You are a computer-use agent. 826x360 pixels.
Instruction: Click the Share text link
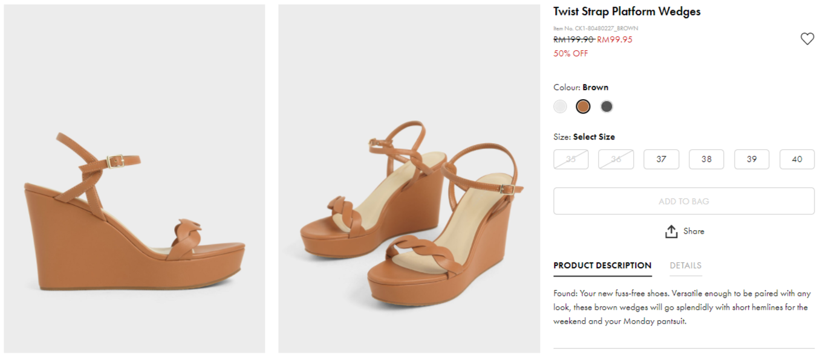pos(694,231)
